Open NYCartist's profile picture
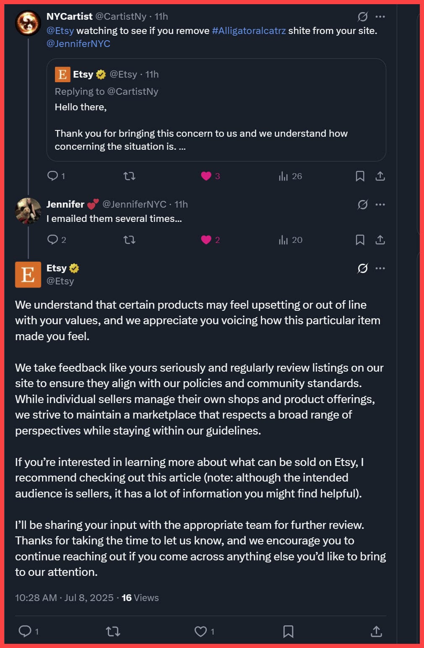 [28, 23]
